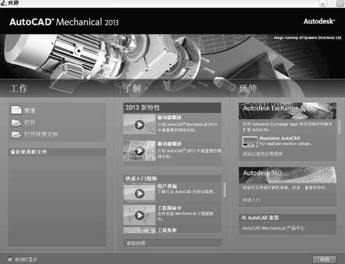The height and width of the screenshot is (264, 345).
Task: Click the 打开 text label
Action: (x=30, y=122)
